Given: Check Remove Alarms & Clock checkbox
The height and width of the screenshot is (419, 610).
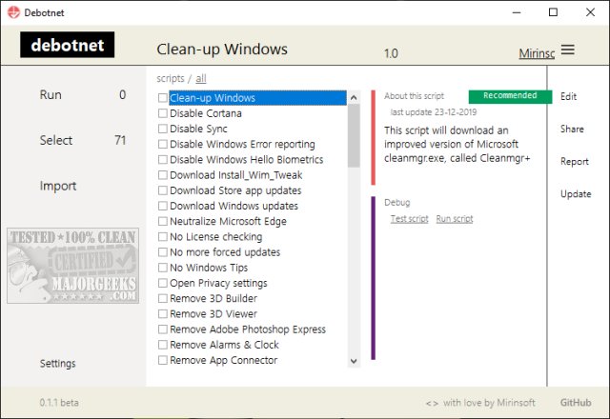Looking at the screenshot, I should [163, 345].
